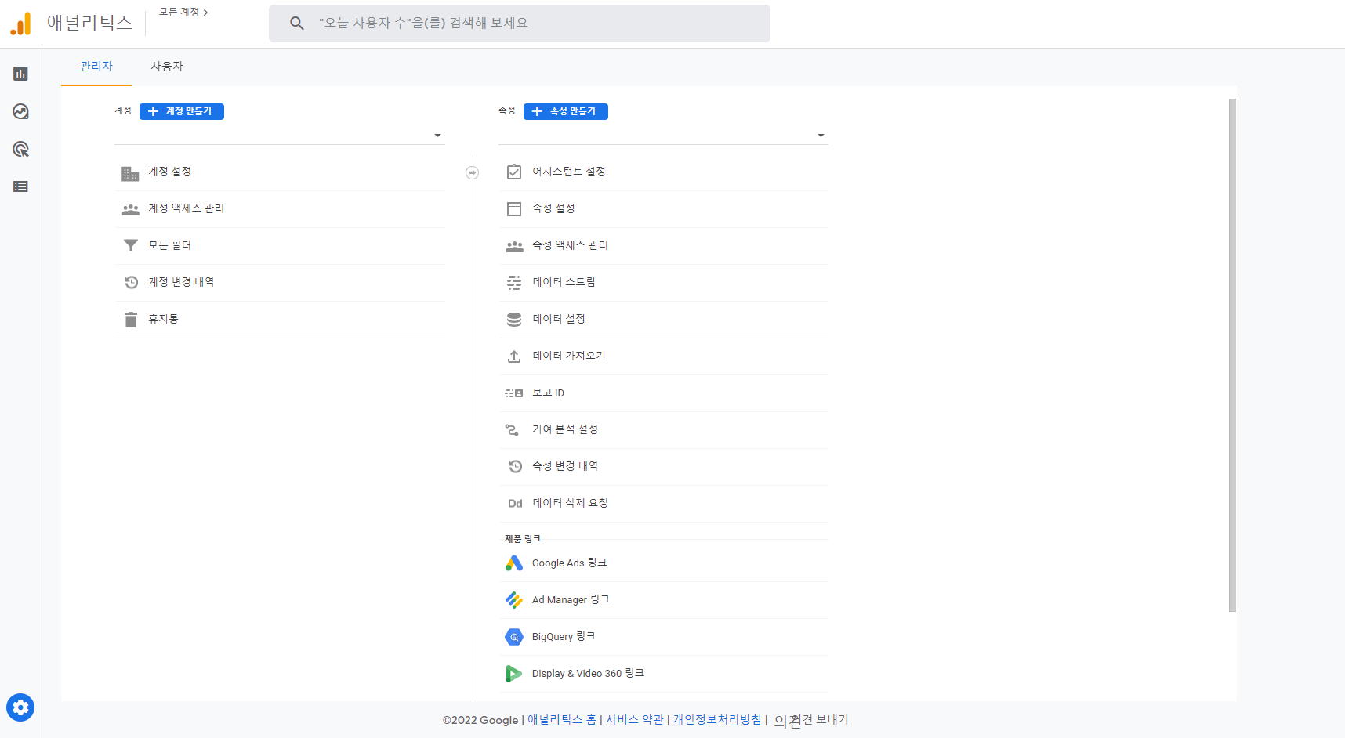The width and height of the screenshot is (1345, 738).
Task: Click the 애널리틱스 product title
Action: pyautogui.click(x=89, y=23)
